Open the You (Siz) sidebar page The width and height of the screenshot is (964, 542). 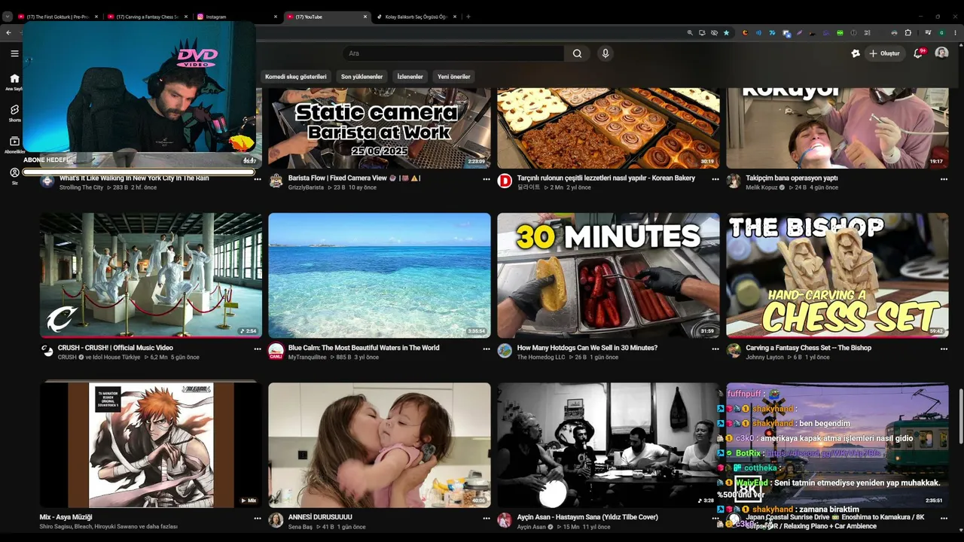click(x=14, y=176)
